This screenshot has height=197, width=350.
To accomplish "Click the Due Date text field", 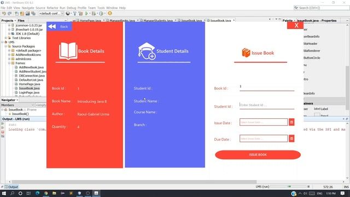I will pos(264,138).
